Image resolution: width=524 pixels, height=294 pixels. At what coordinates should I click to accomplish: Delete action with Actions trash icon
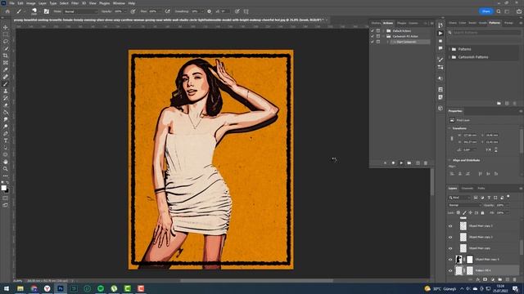pyautogui.click(x=426, y=163)
